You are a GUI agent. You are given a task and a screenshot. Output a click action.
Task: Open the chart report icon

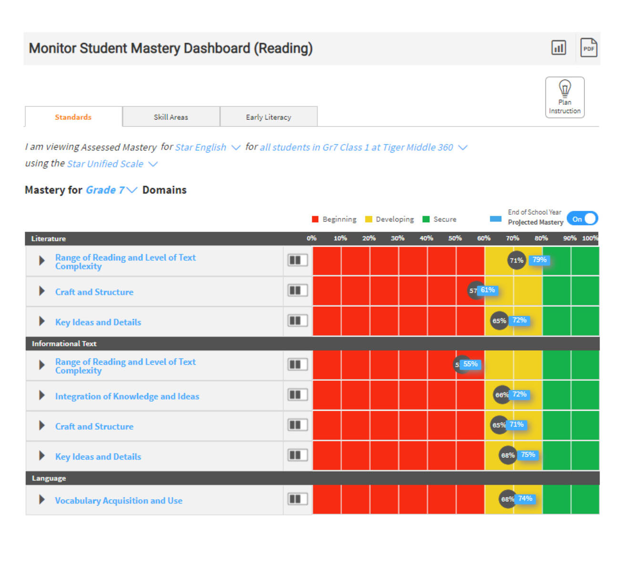pyautogui.click(x=558, y=48)
